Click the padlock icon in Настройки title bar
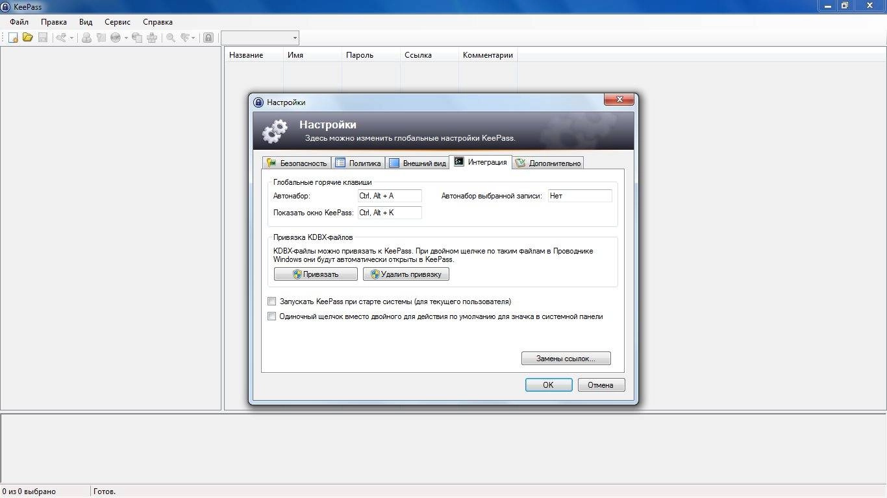887x498 pixels. tap(258, 102)
